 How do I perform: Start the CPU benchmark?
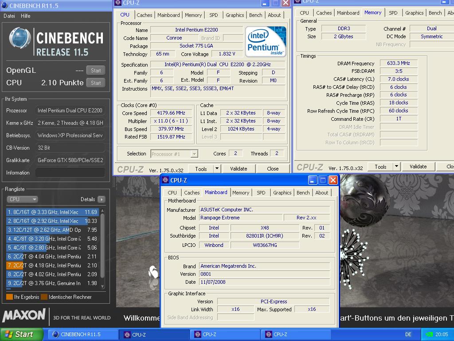(96, 83)
